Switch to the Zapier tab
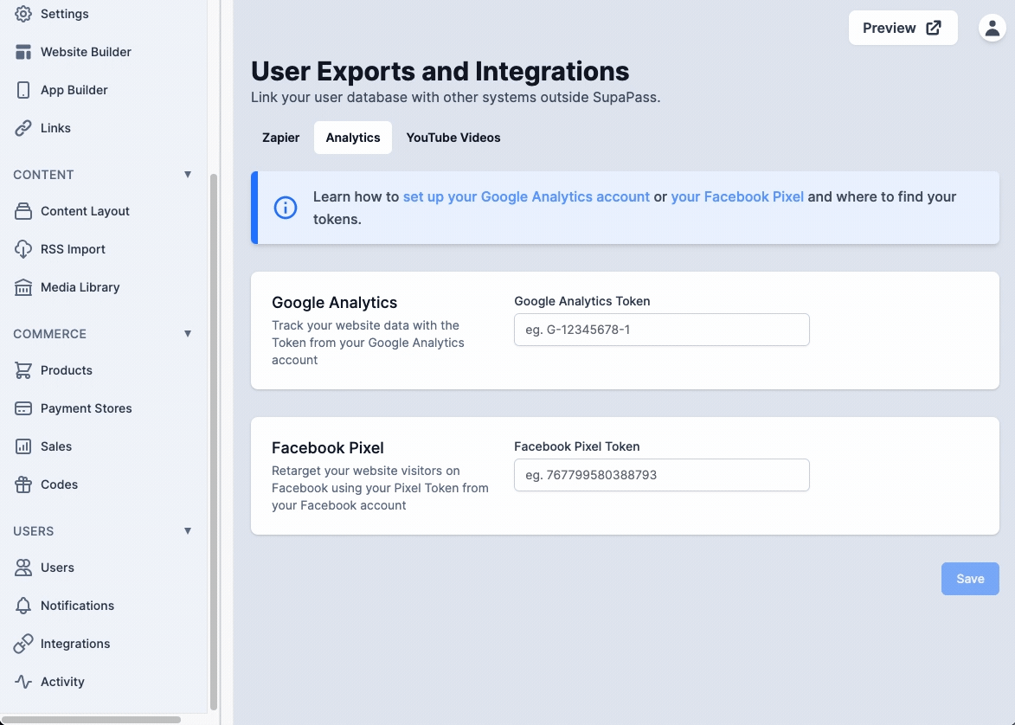Screen dimensions: 1015x725 [281, 138]
